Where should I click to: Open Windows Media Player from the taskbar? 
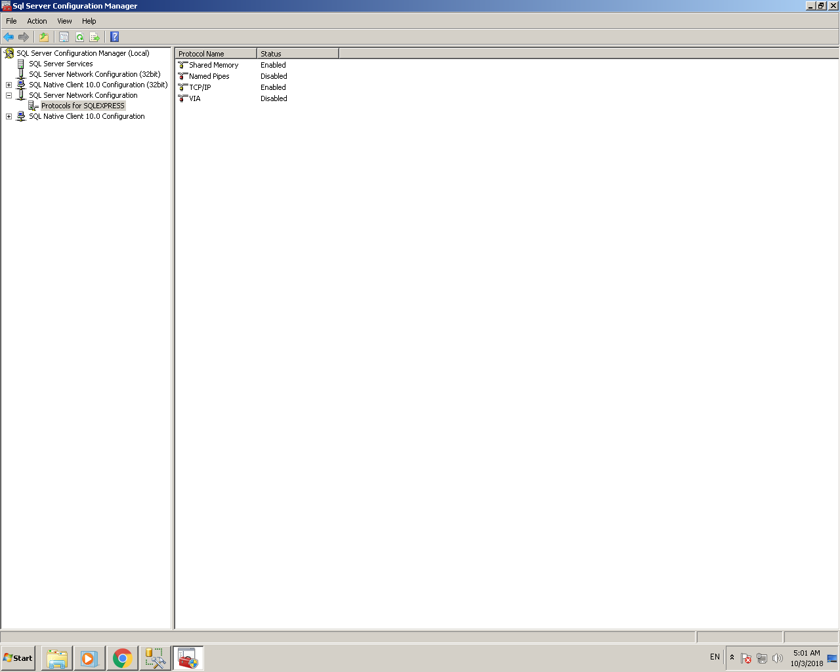[89, 658]
